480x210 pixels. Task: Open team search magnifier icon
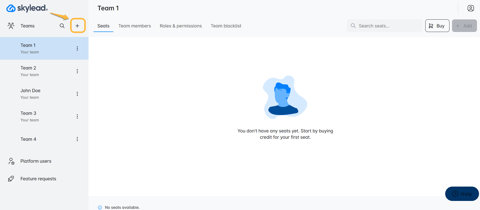(62, 26)
